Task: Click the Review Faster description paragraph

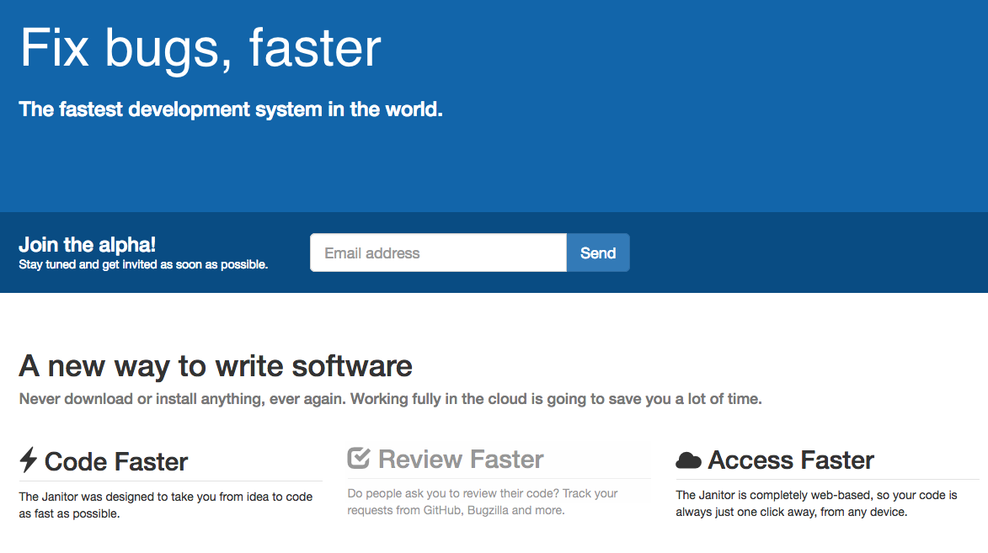Action: point(483,502)
